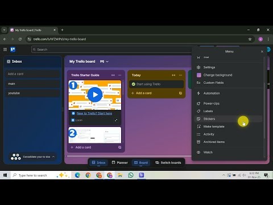Open Microsoft Edge from the taskbar
Screen dimensions: 273x205
click(77, 175)
